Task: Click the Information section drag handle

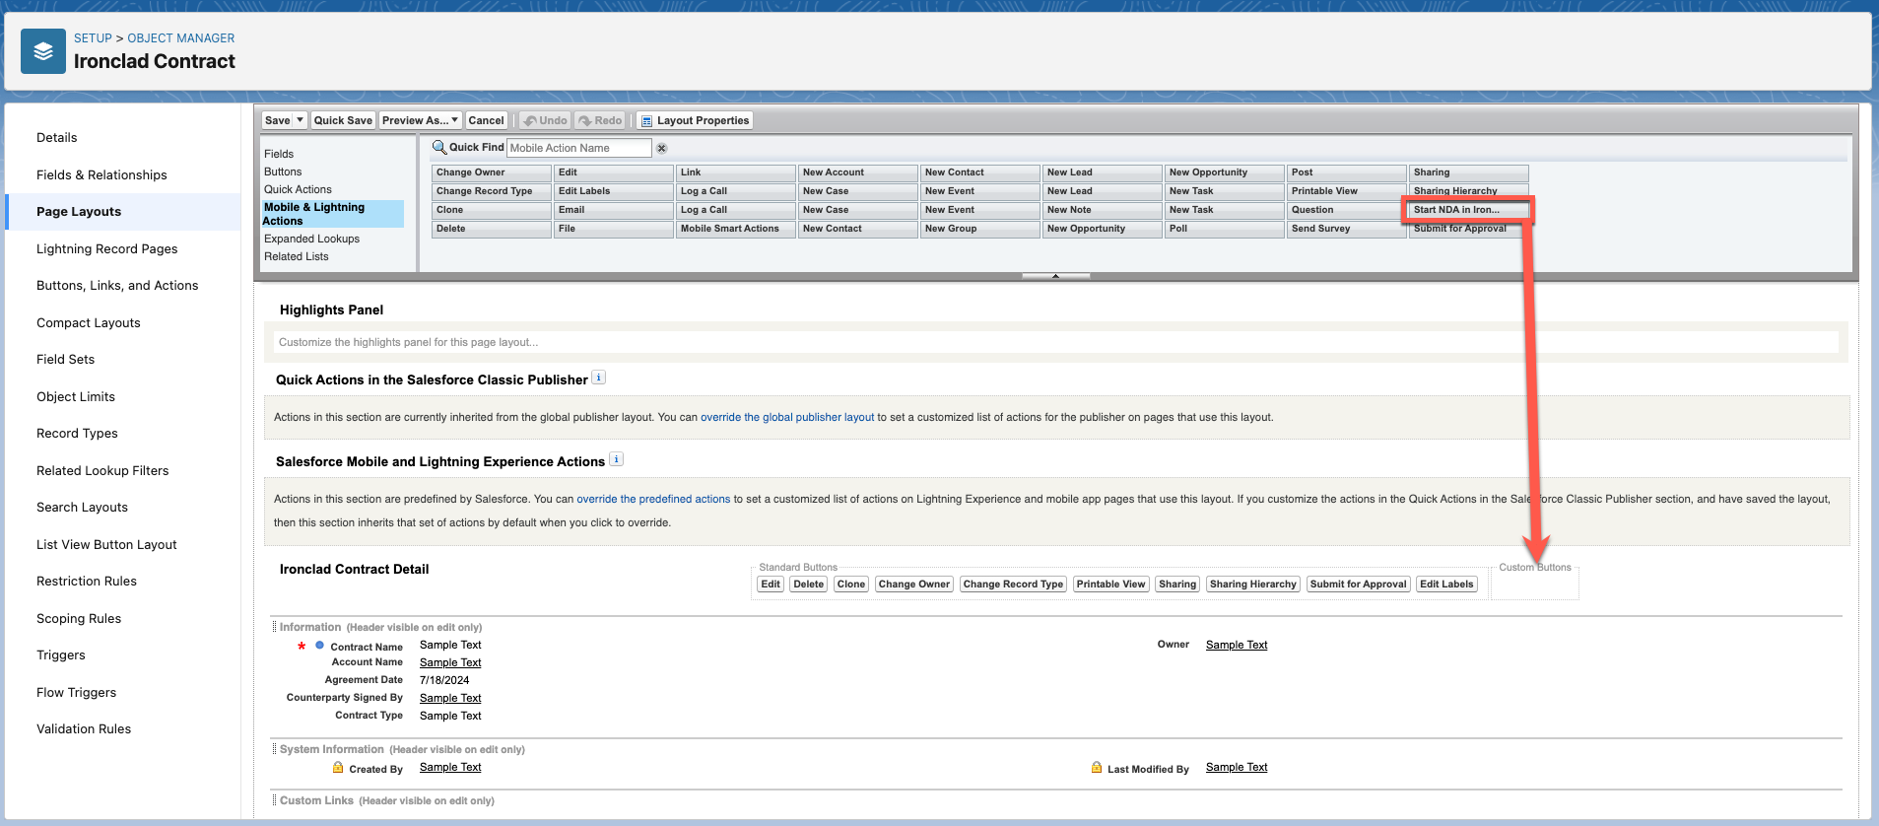Action: [x=275, y=627]
